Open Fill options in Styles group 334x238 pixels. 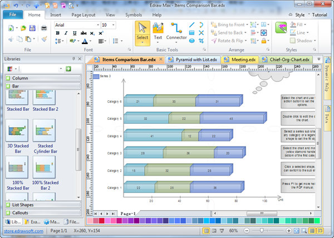coord(302,25)
